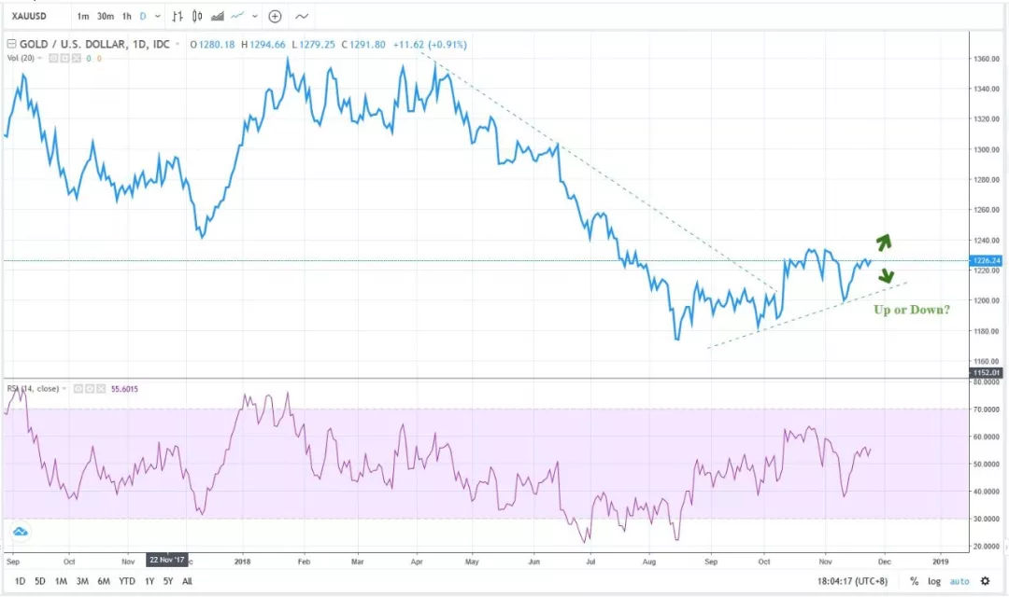This screenshot has width=1009, height=597.
Task: Select the Bars chart style icon
Action: click(x=178, y=16)
